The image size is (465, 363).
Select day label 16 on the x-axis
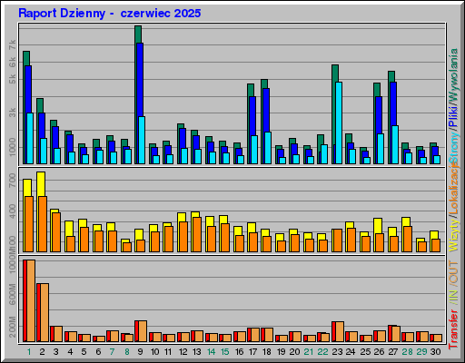pyautogui.click(x=239, y=352)
